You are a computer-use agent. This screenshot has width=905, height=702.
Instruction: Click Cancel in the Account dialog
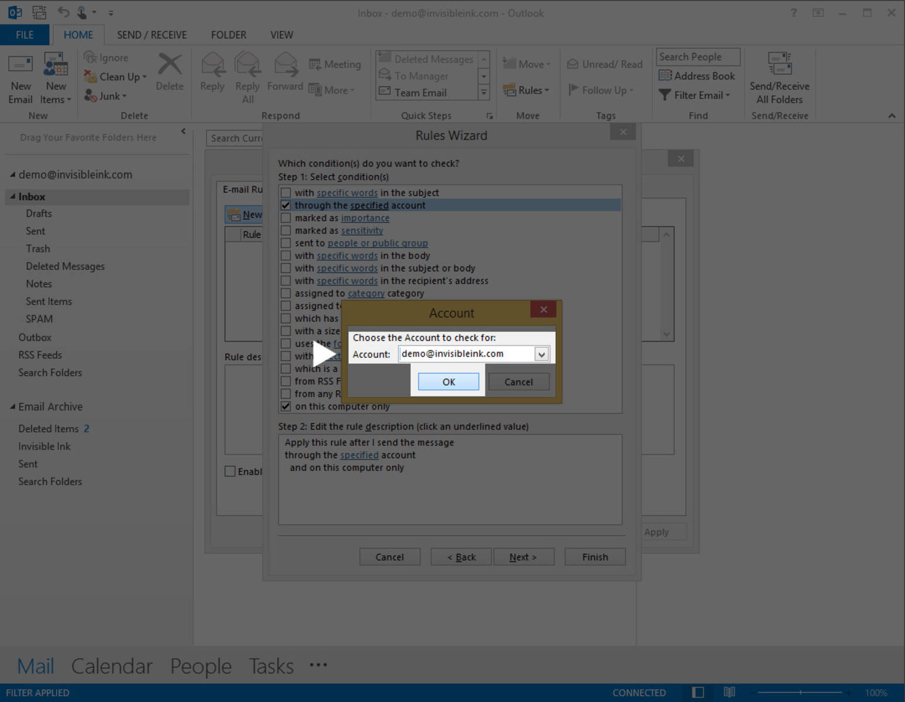point(518,382)
